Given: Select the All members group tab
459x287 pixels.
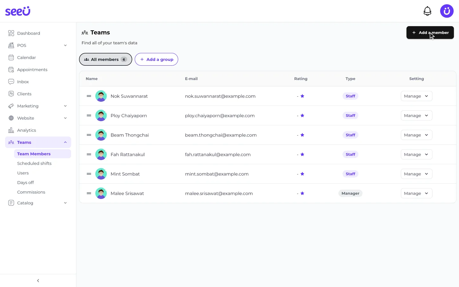Looking at the screenshot, I should (x=106, y=59).
